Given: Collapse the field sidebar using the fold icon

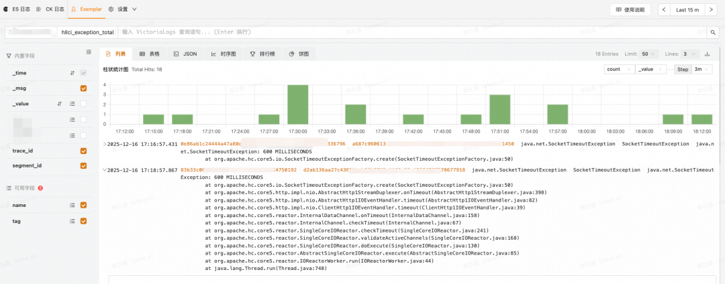Looking at the screenshot, I should pyautogui.click(x=89, y=52).
